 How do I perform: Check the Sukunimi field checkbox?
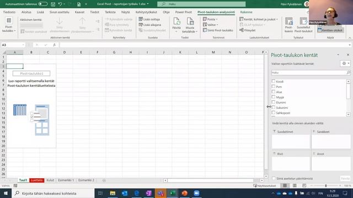[x=274, y=108]
